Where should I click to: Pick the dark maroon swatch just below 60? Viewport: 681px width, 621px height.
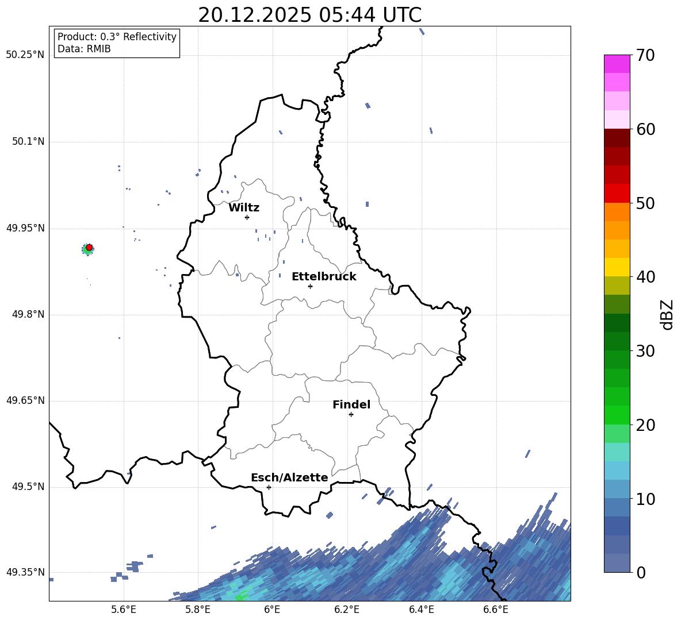617,138
